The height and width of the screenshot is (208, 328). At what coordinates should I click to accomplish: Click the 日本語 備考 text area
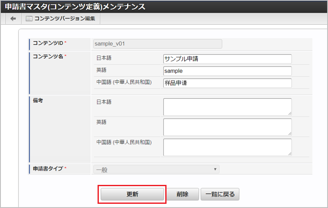point(227,107)
